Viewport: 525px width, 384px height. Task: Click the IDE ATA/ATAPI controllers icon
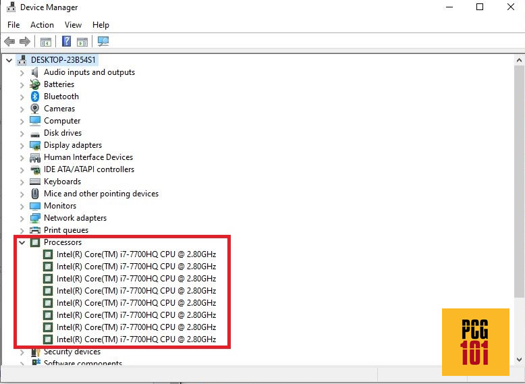(35, 170)
